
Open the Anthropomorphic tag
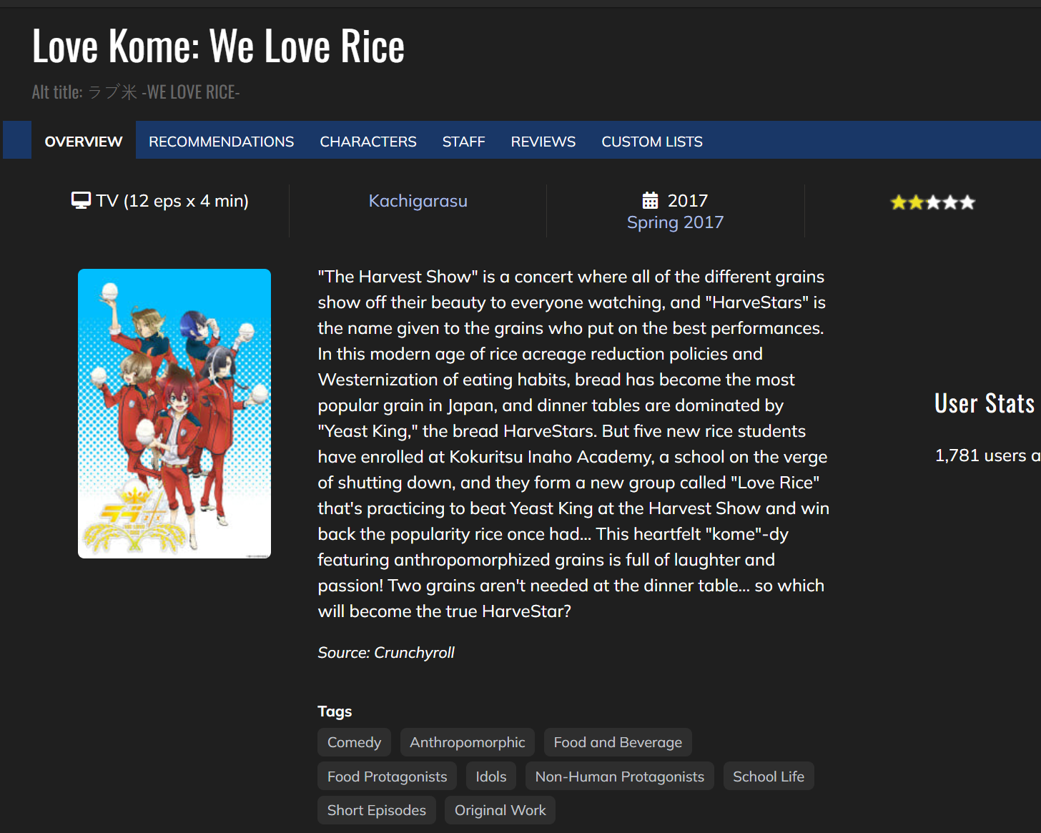point(467,742)
